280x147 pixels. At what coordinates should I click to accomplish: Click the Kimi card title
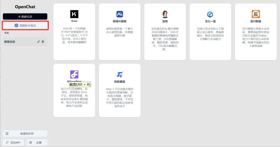[74, 21]
